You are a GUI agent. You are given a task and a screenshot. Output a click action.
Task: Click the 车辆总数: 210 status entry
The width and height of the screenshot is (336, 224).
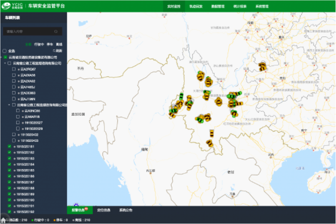[17, 220]
